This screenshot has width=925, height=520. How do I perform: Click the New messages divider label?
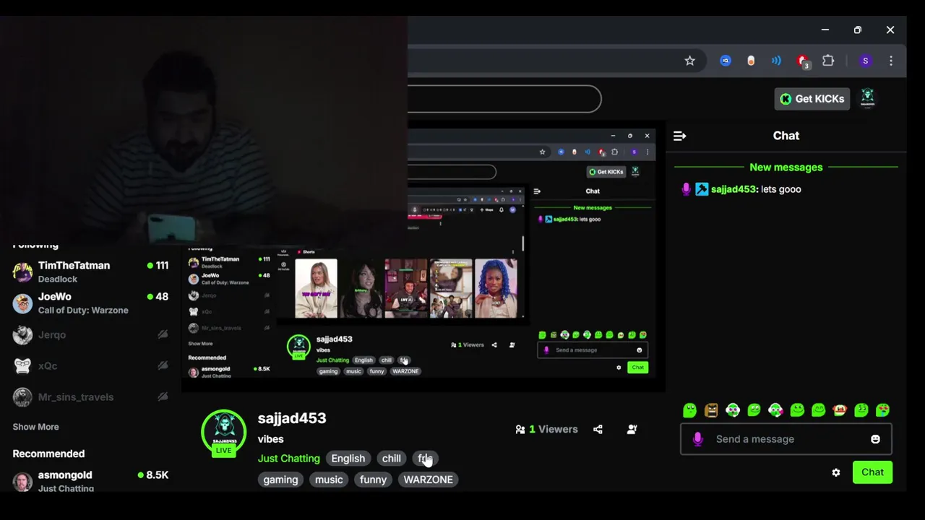point(786,167)
